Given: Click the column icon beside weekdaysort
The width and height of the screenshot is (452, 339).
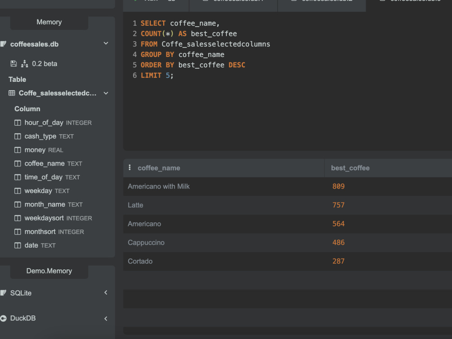Looking at the screenshot, I should click(x=18, y=218).
